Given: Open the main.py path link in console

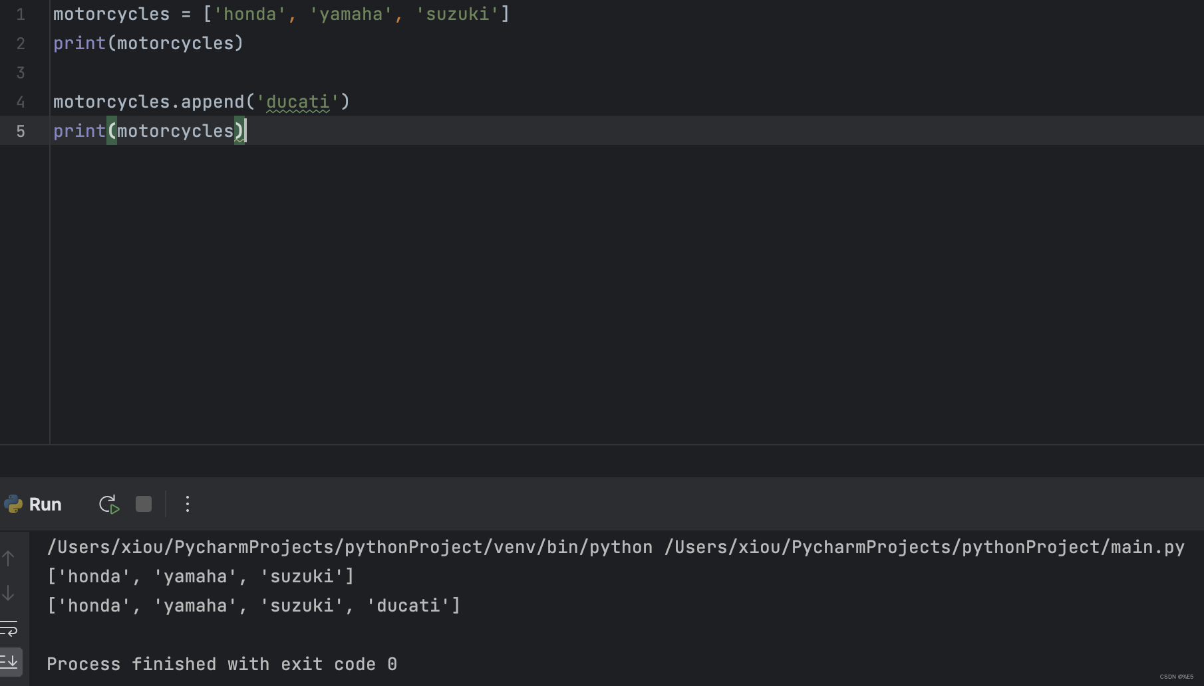Looking at the screenshot, I should pyautogui.click(x=925, y=547).
